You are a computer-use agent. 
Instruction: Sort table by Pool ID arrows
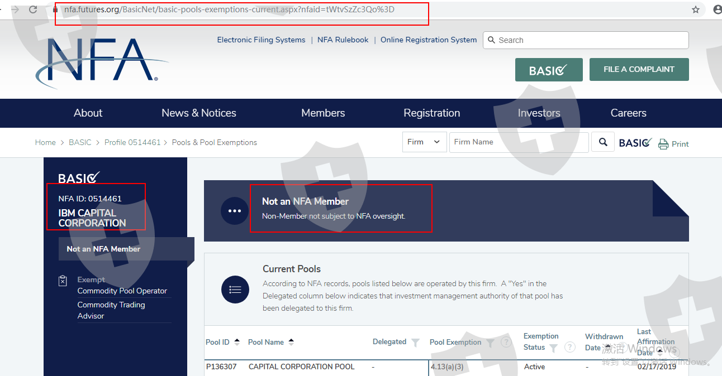[237, 342]
